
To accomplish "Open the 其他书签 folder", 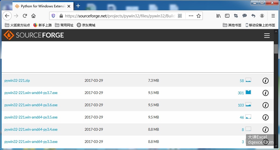I will pyautogui.click(x=232, y=25).
